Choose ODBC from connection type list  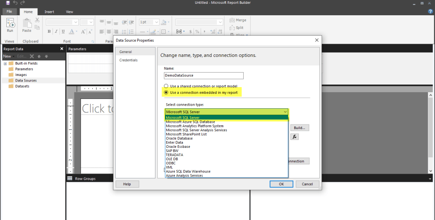pos(227,163)
